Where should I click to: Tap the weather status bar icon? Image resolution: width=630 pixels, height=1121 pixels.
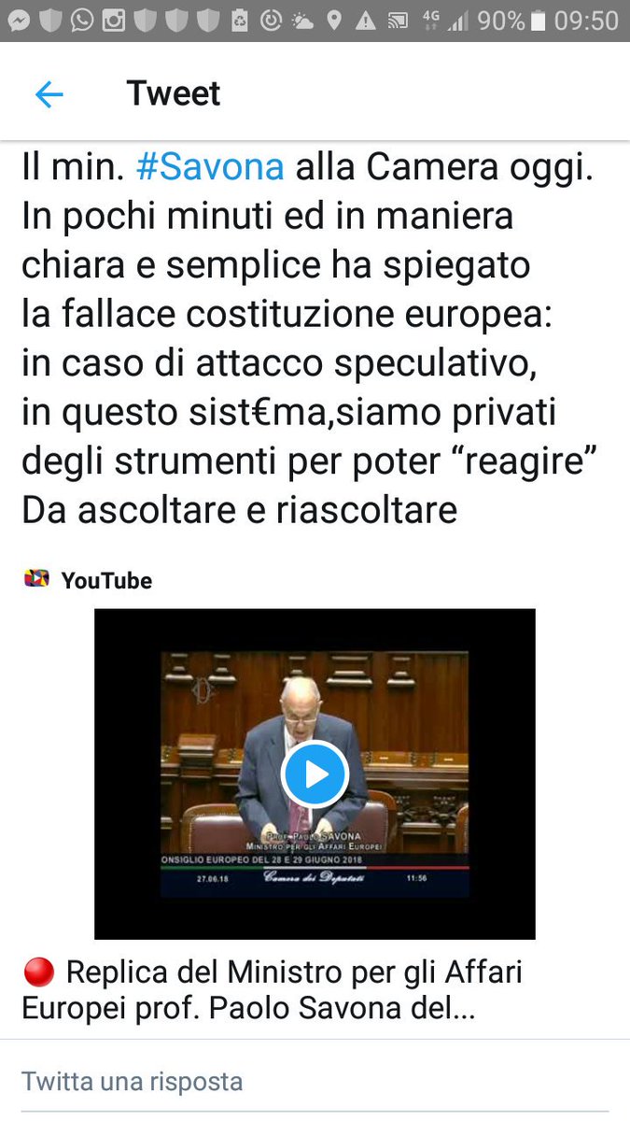pyautogui.click(x=302, y=21)
